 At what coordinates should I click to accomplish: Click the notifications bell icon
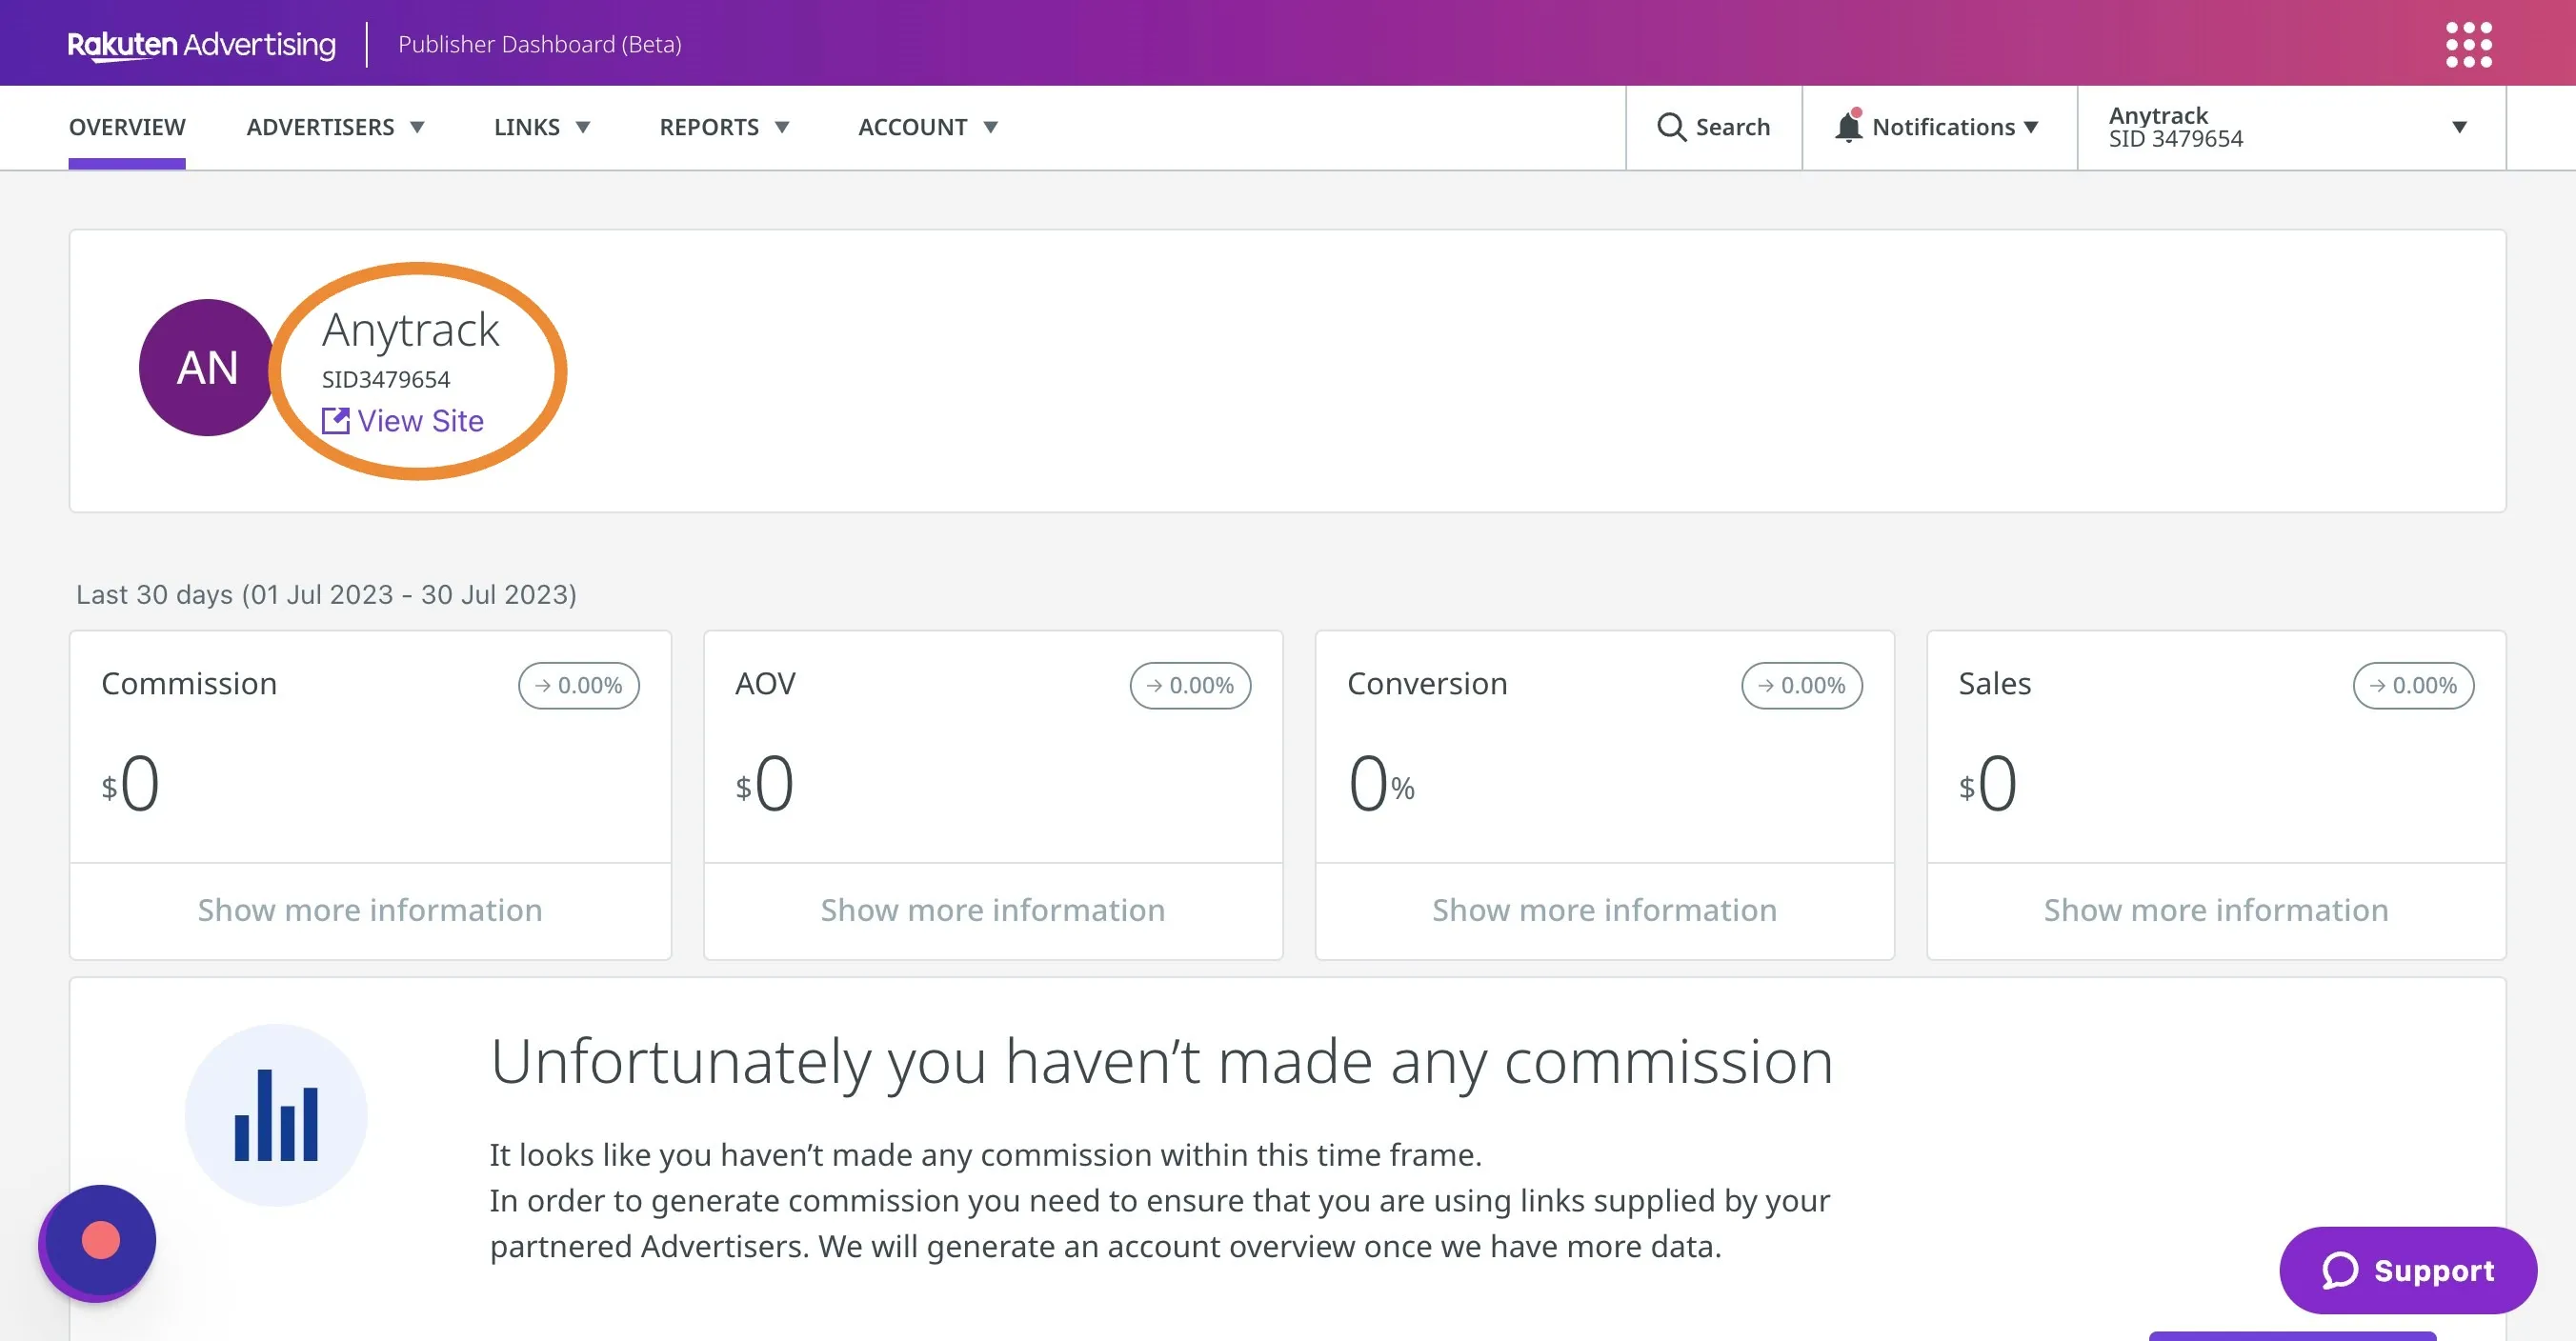[1848, 126]
